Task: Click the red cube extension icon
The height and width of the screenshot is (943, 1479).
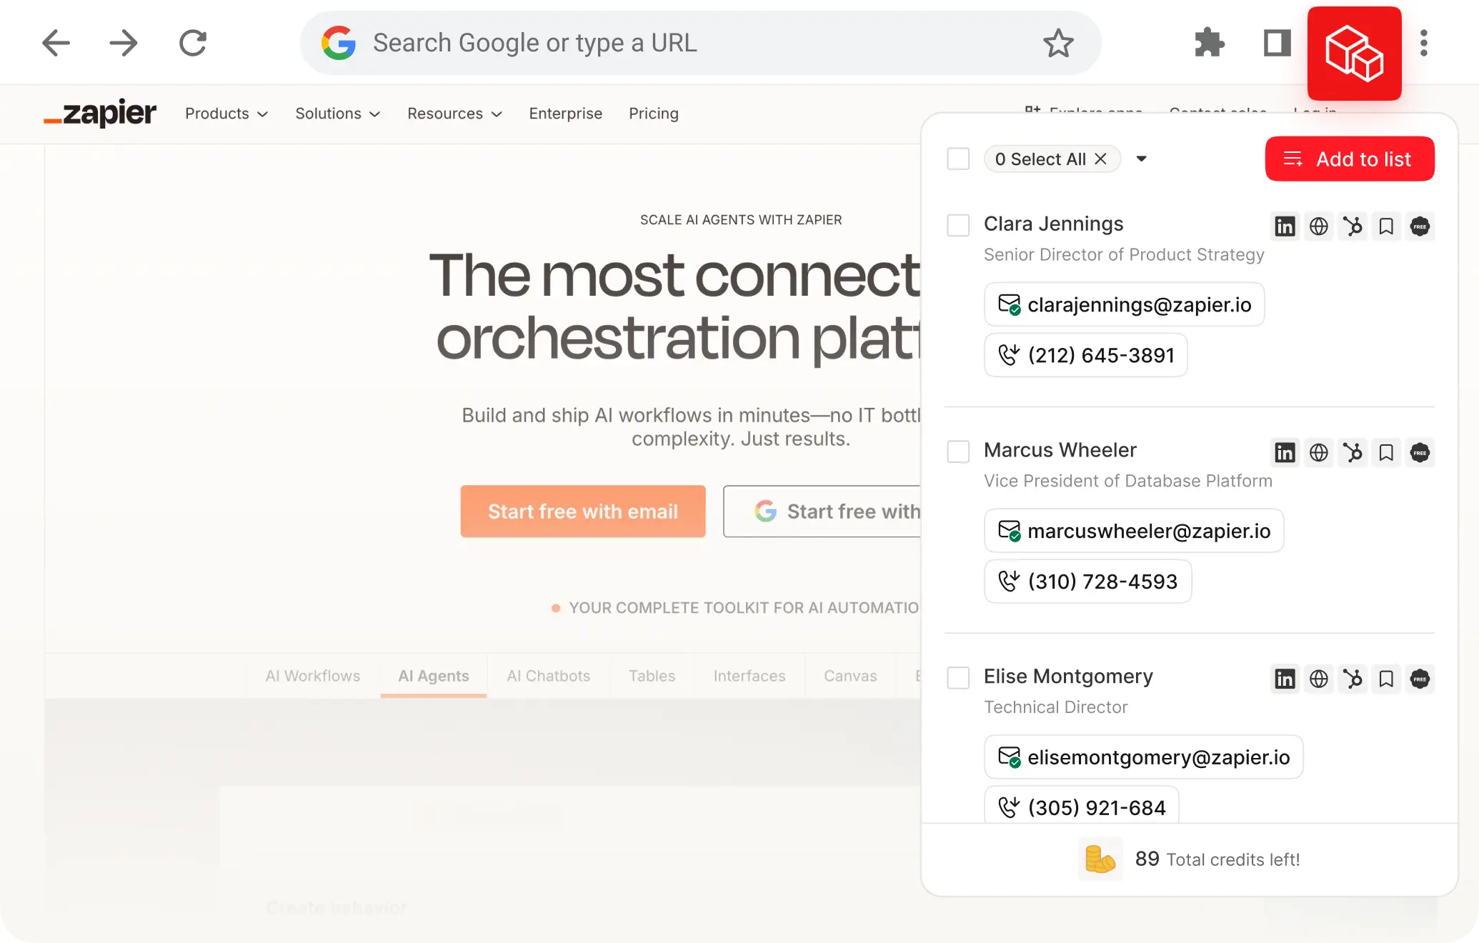Action: (x=1354, y=54)
